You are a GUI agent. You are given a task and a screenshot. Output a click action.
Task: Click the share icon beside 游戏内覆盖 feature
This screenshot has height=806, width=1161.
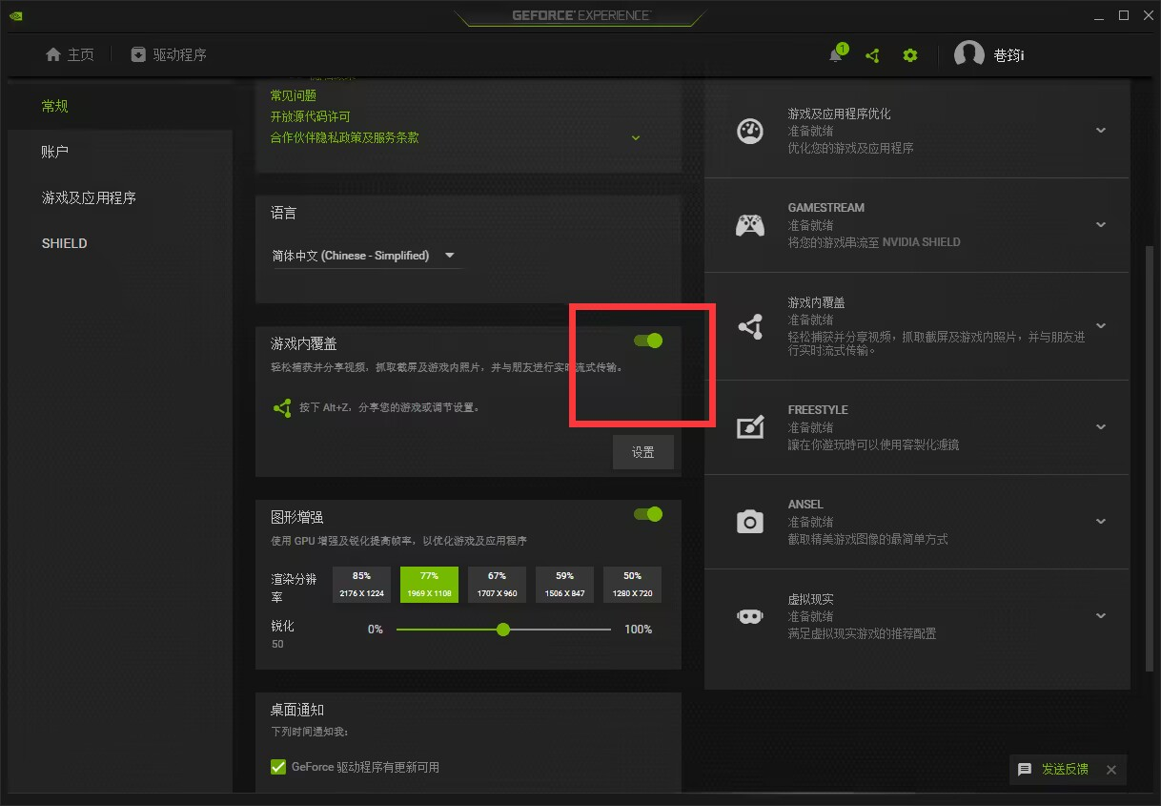tap(750, 326)
